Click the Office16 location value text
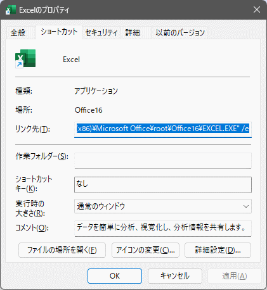 tap(89, 110)
